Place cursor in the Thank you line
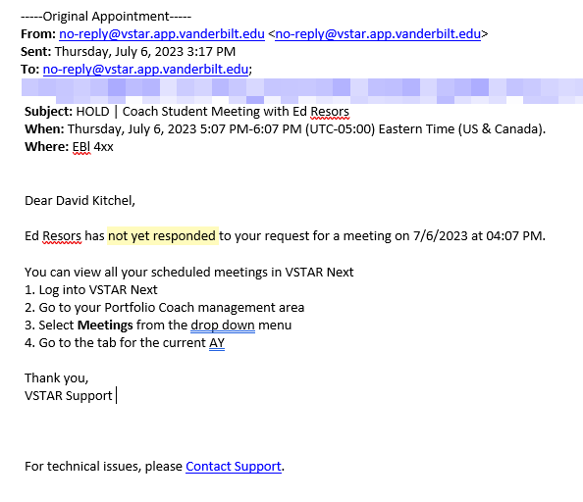The height and width of the screenshot is (502, 583). point(57,378)
